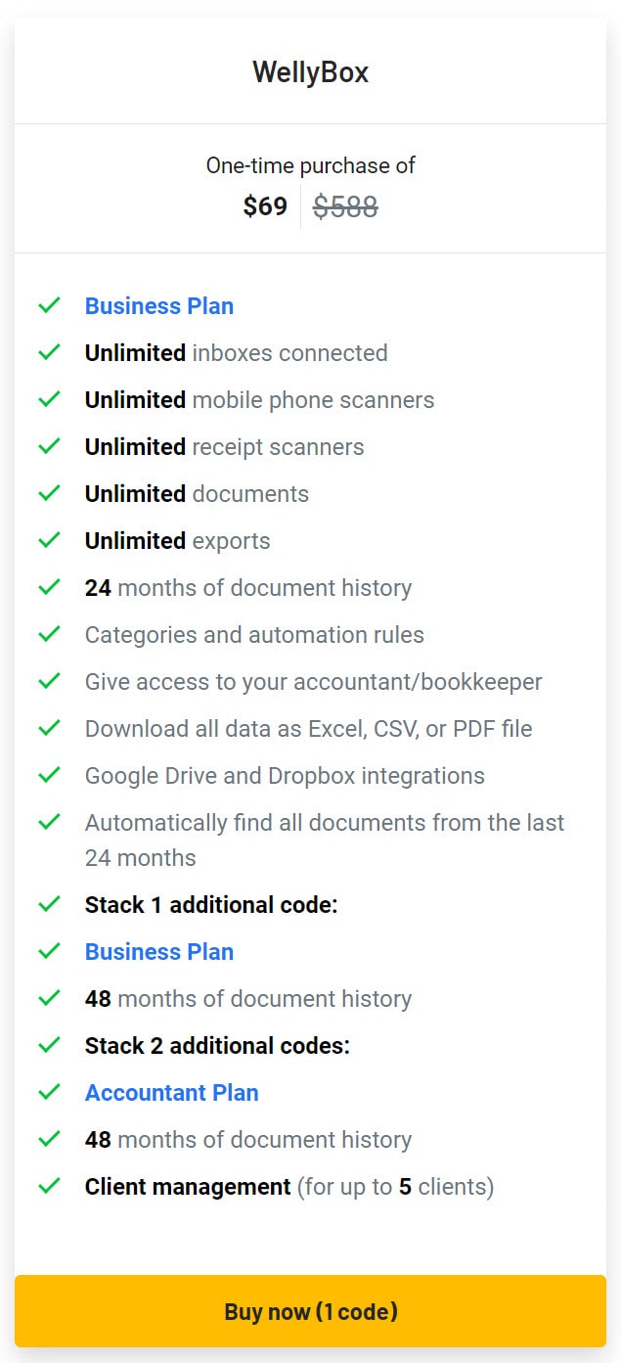Click the crossed-out $588 price

point(345,206)
